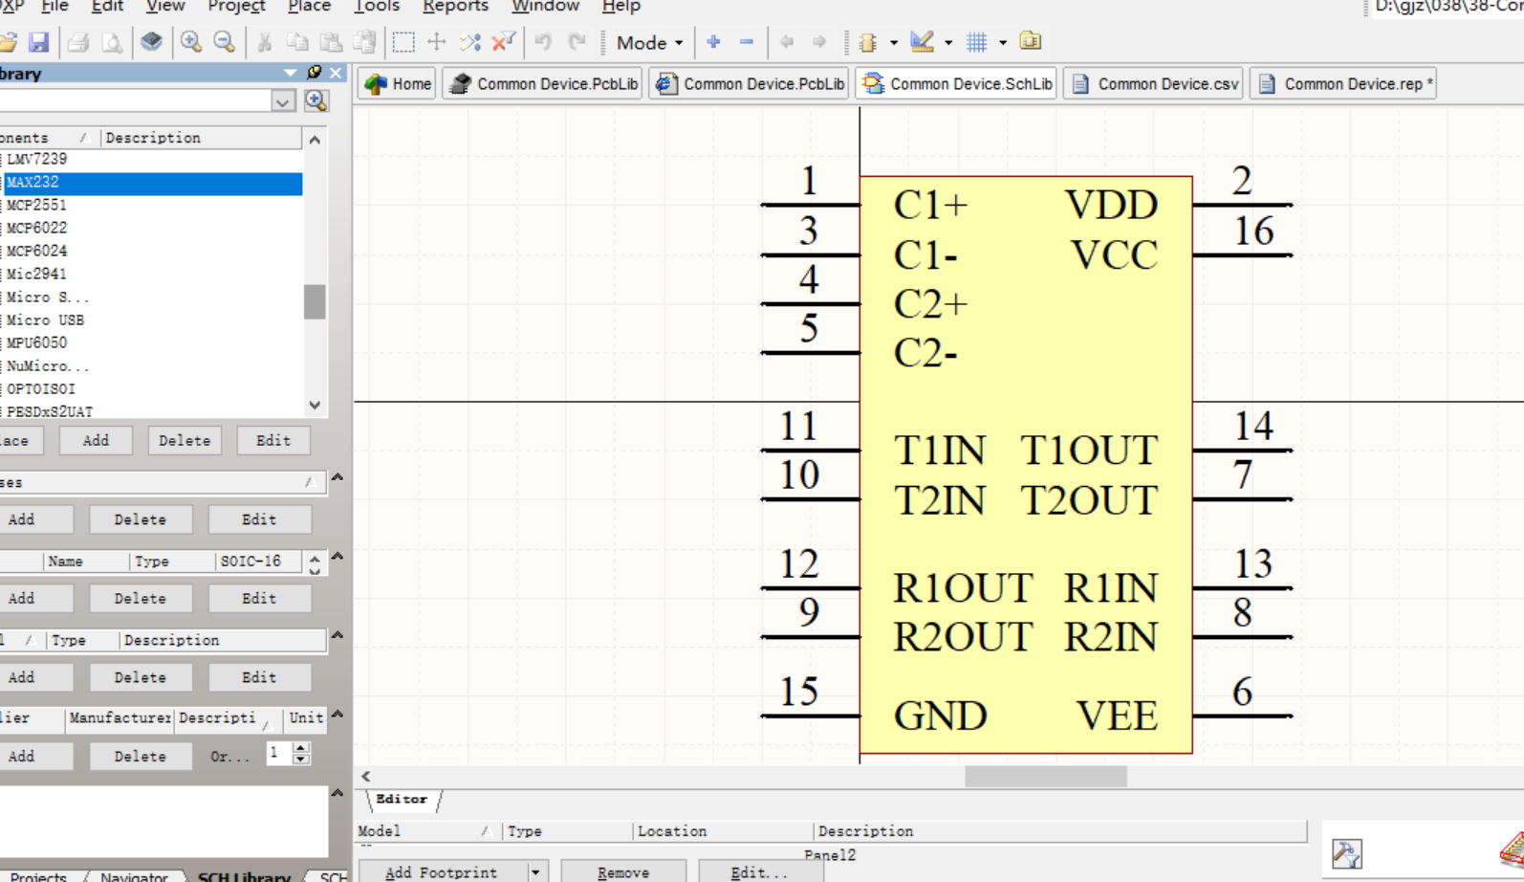Increase the order quantity spinner
Screen dimensions: 1524x882
(x=301, y=748)
